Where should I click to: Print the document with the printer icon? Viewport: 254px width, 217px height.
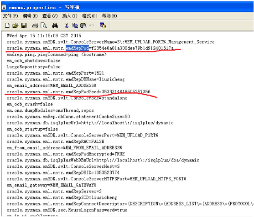click(x=35, y=25)
